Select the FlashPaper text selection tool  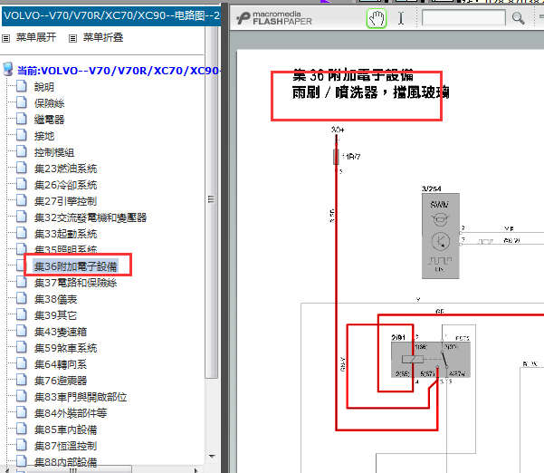pos(401,18)
